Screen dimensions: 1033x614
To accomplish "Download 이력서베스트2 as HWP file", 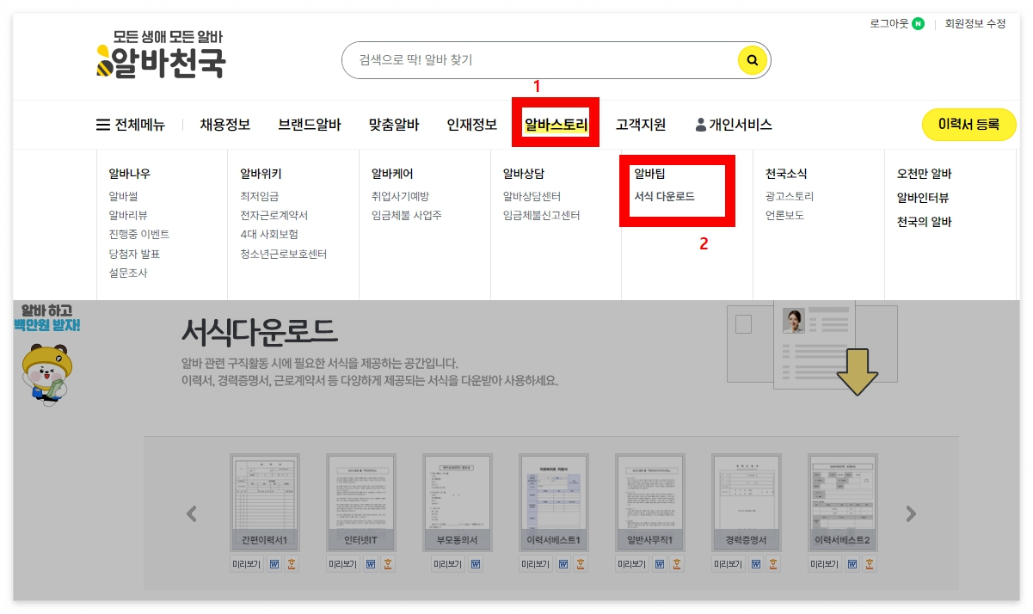I will tap(870, 564).
